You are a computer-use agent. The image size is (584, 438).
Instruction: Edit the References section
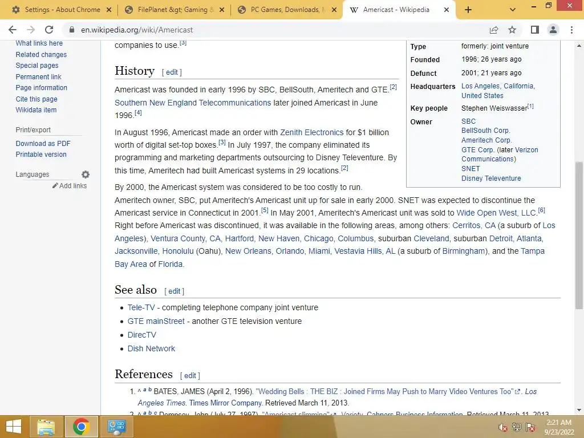(x=190, y=375)
